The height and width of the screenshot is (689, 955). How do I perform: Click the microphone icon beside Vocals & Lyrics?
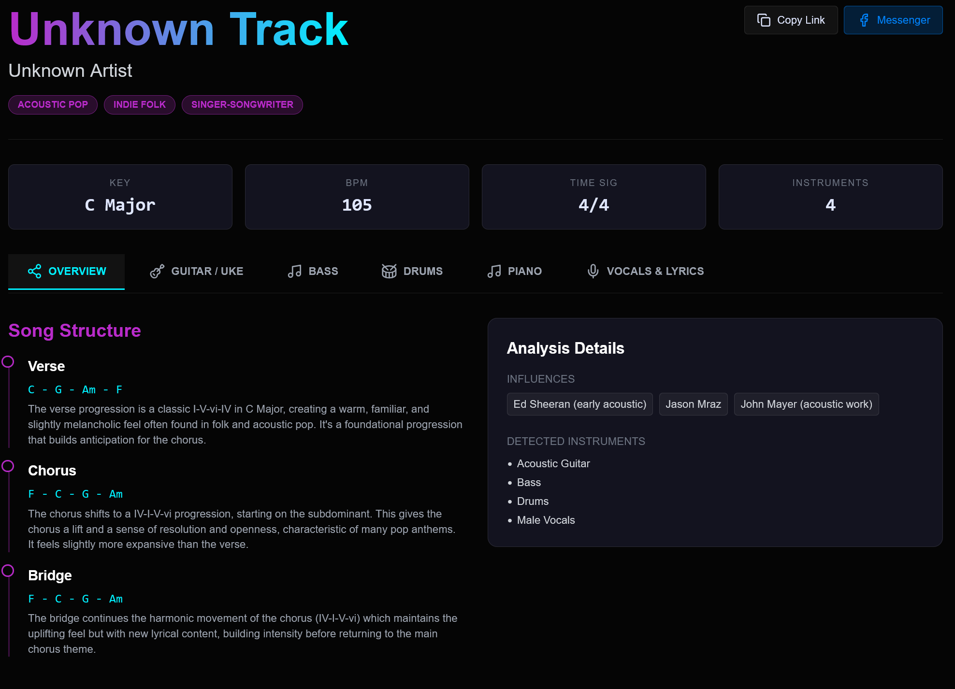593,271
